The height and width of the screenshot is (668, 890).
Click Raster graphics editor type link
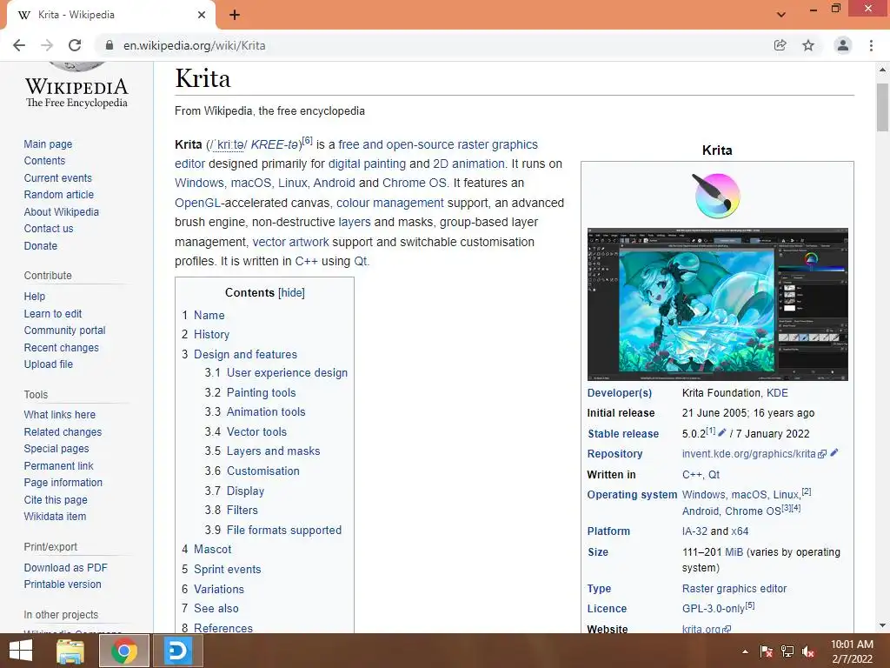click(734, 589)
